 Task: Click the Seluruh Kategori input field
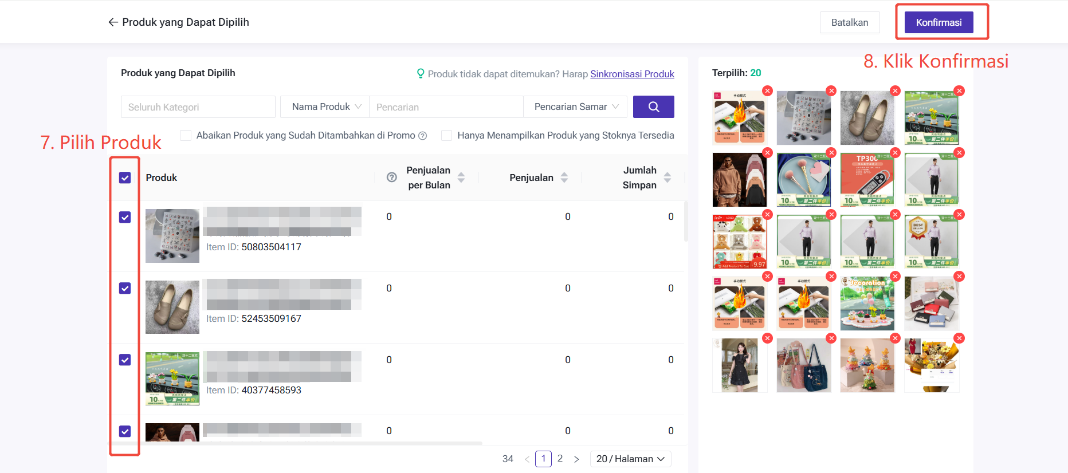(x=198, y=107)
